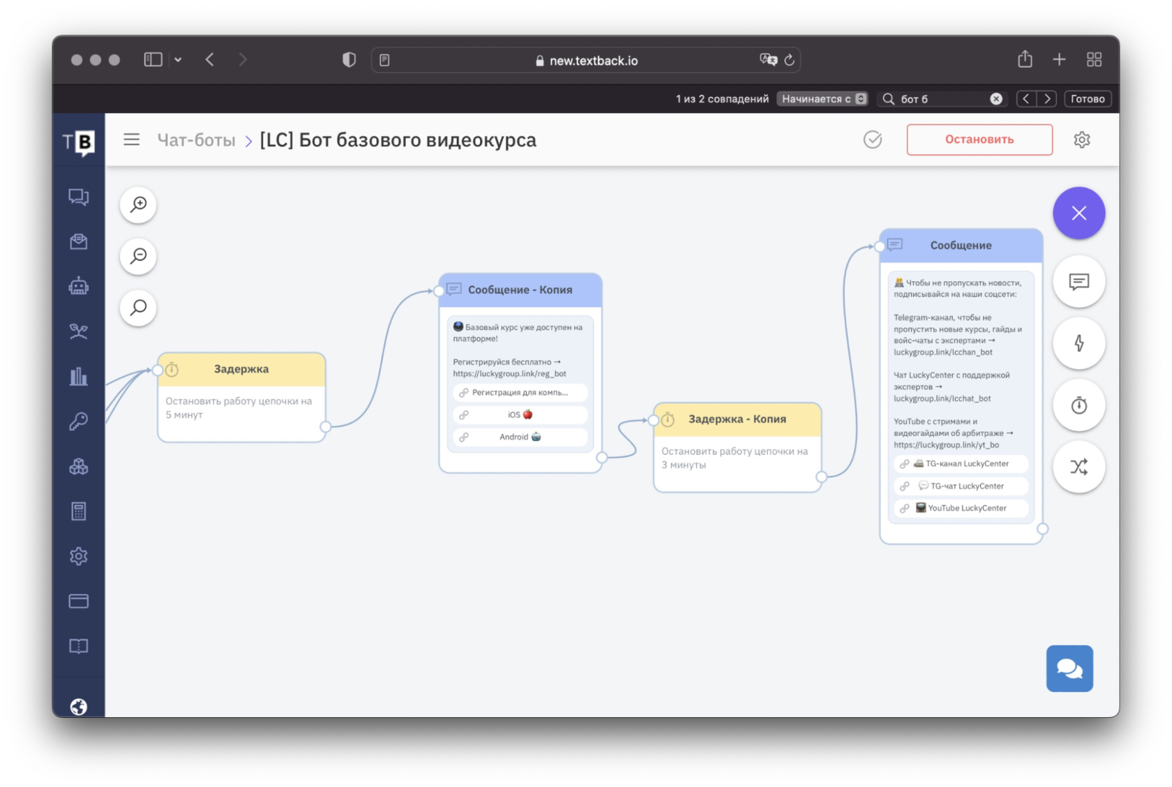Screen dimensions: 1172x787
Task: Open the Safari reader page icon
Action: tap(384, 60)
